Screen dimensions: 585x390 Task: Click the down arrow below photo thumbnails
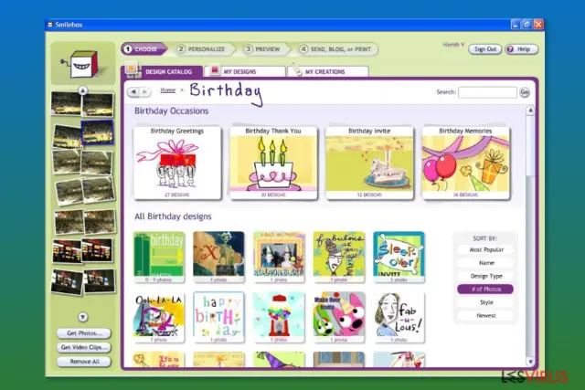[83, 317]
